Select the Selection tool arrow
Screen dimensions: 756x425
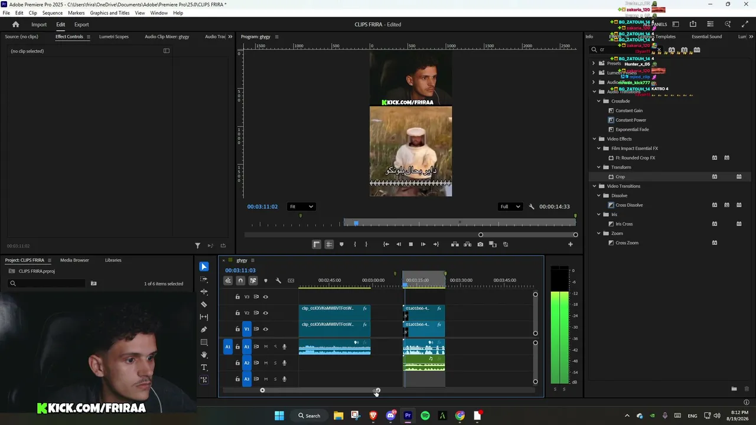(x=204, y=267)
